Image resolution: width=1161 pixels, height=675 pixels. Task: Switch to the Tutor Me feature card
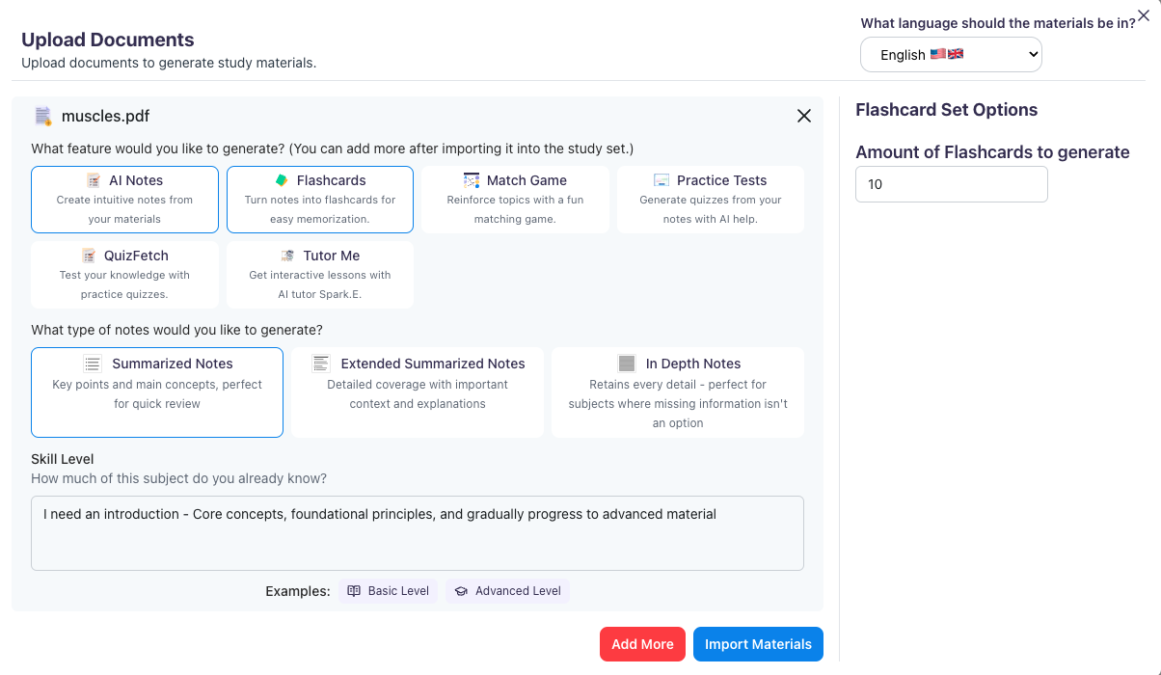[x=319, y=274]
